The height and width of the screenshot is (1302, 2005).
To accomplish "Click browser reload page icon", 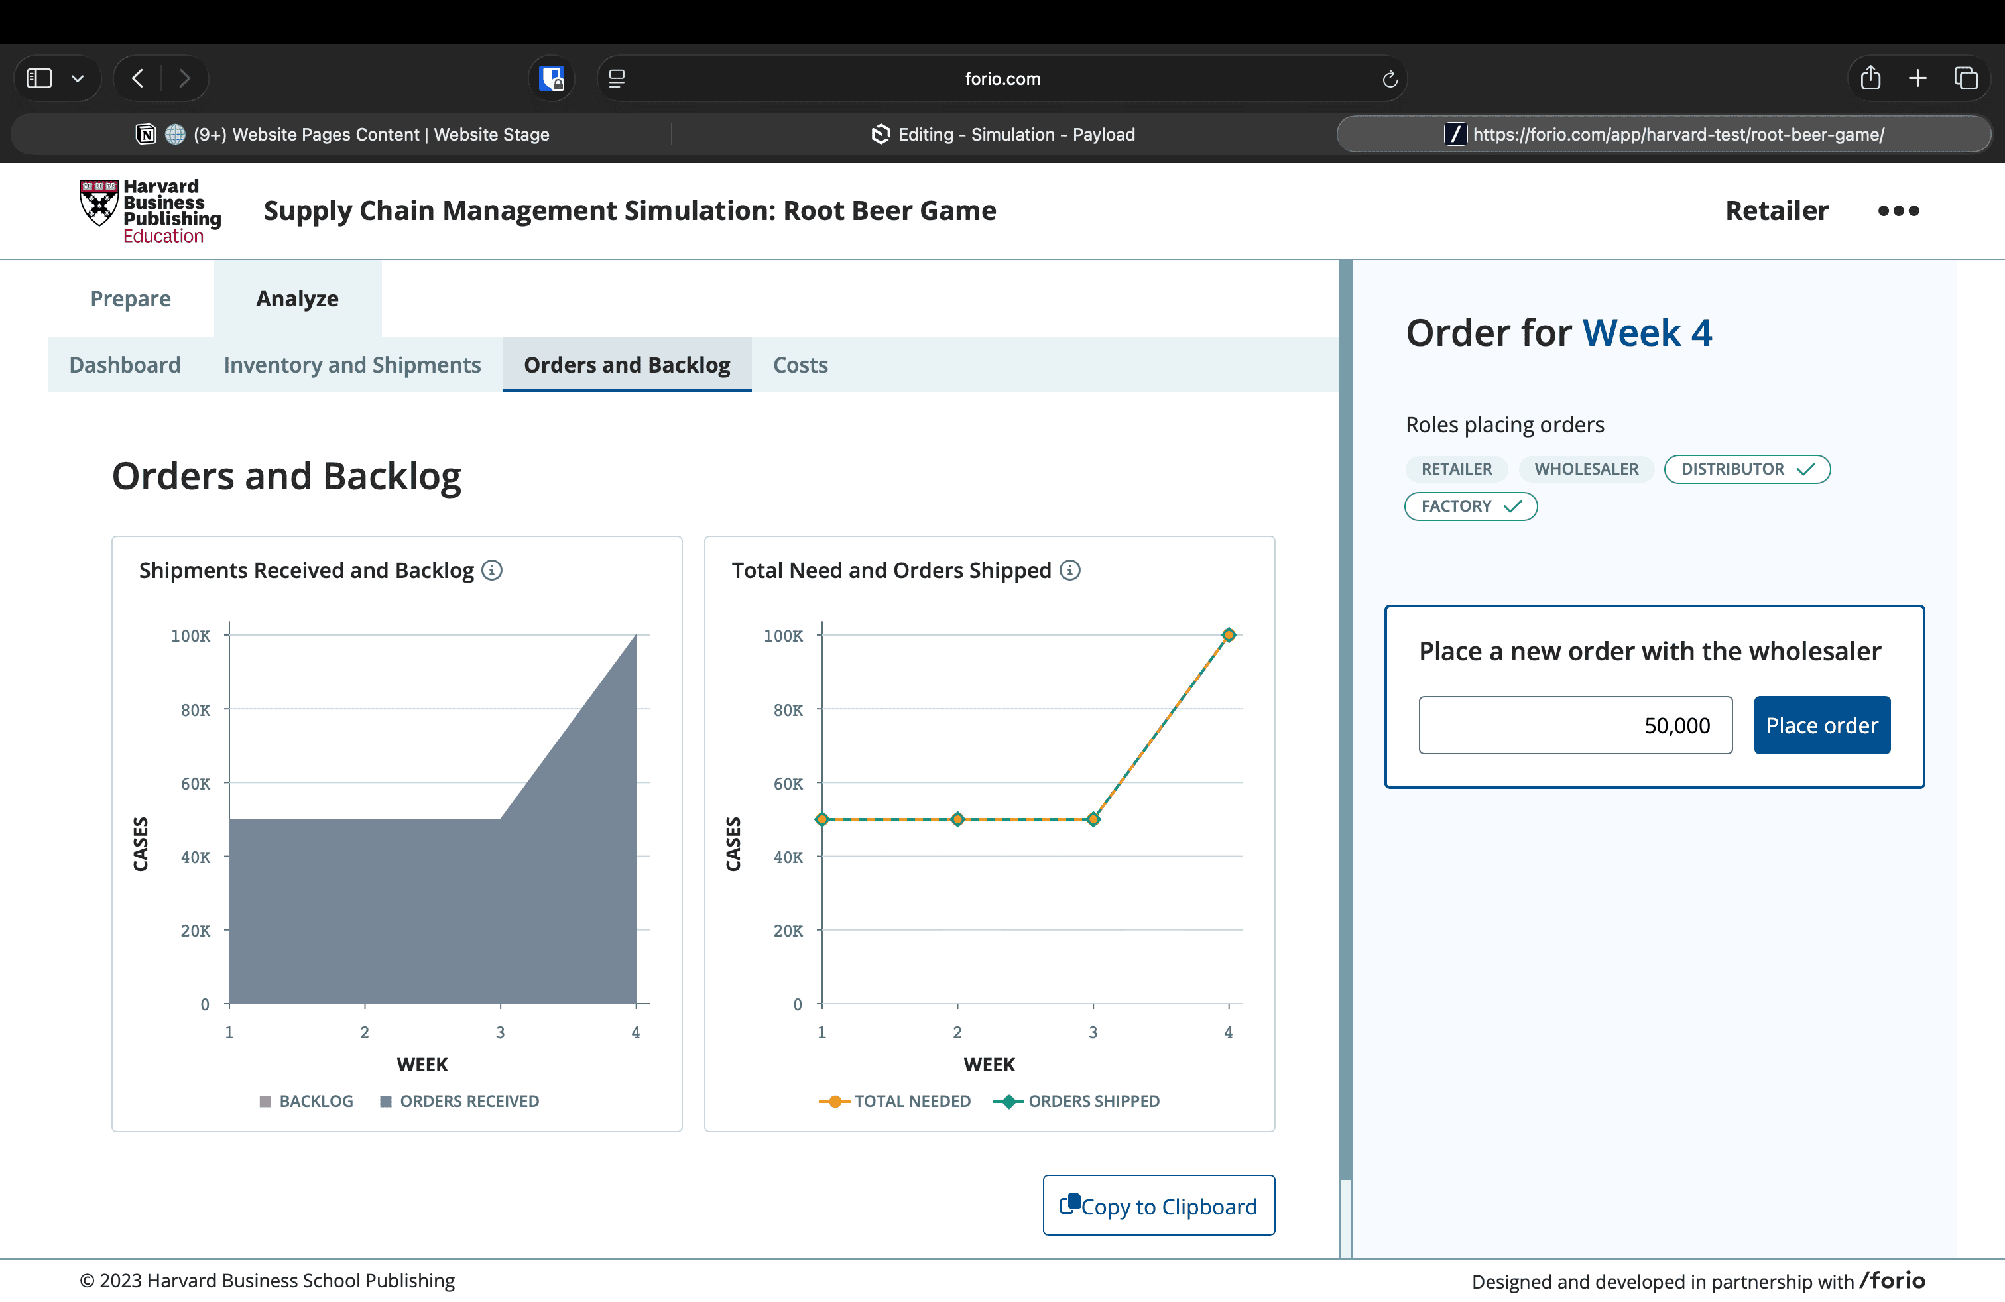I will (x=1389, y=78).
